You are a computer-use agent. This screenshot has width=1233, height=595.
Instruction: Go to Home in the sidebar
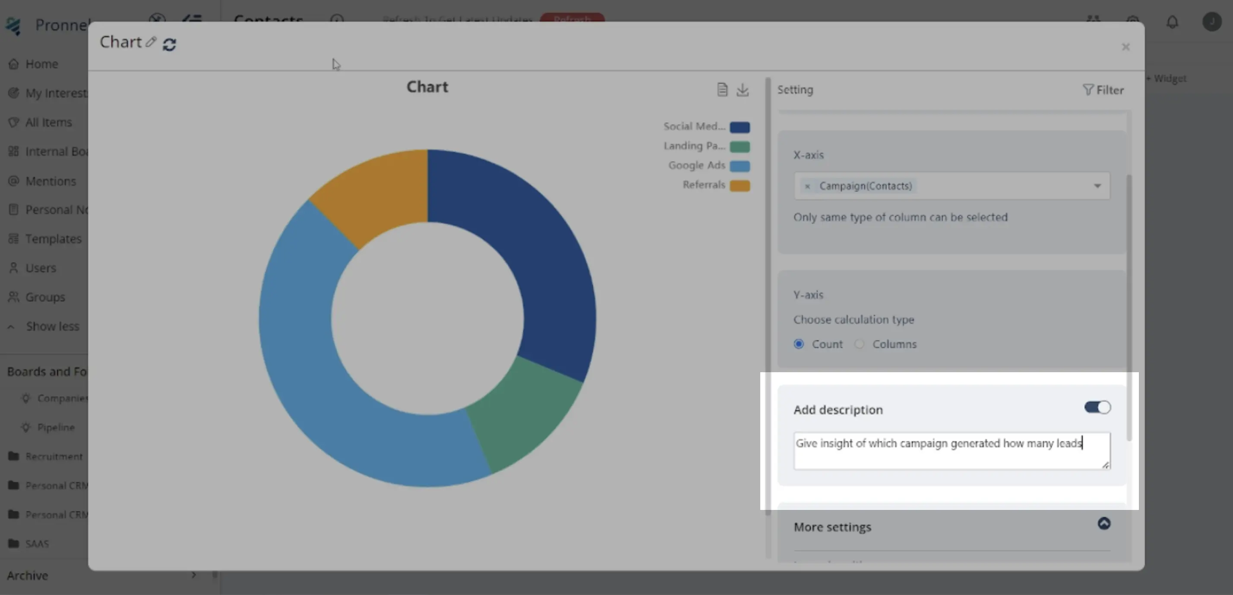tap(41, 63)
